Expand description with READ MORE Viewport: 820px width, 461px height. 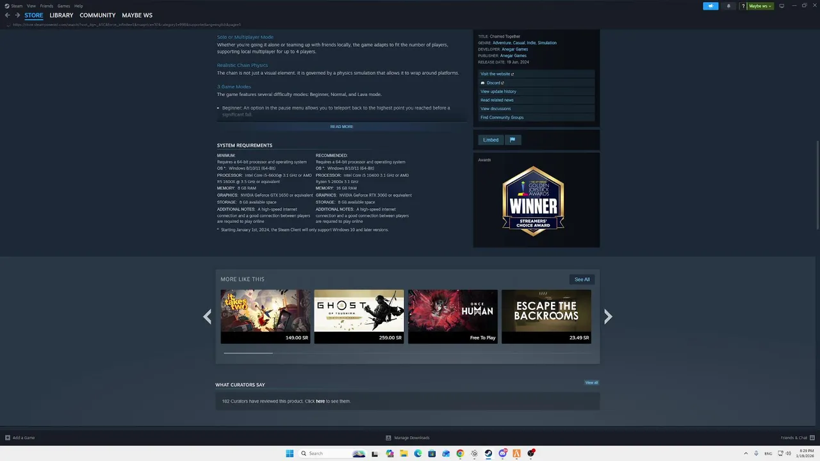[x=341, y=127]
